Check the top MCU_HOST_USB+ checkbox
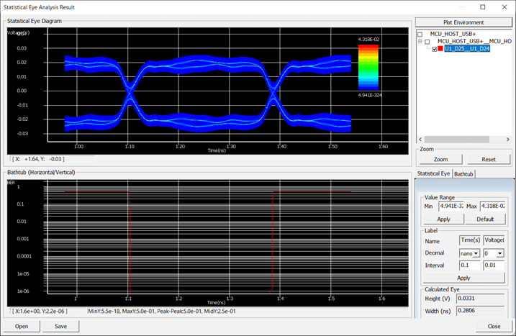The width and height of the screenshot is (516, 336). click(420, 33)
